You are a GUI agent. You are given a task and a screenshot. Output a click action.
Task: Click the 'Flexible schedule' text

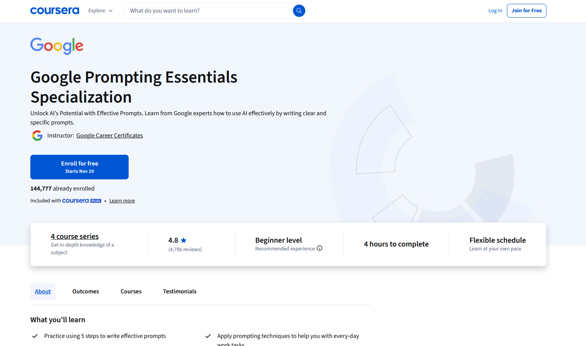coord(497,240)
